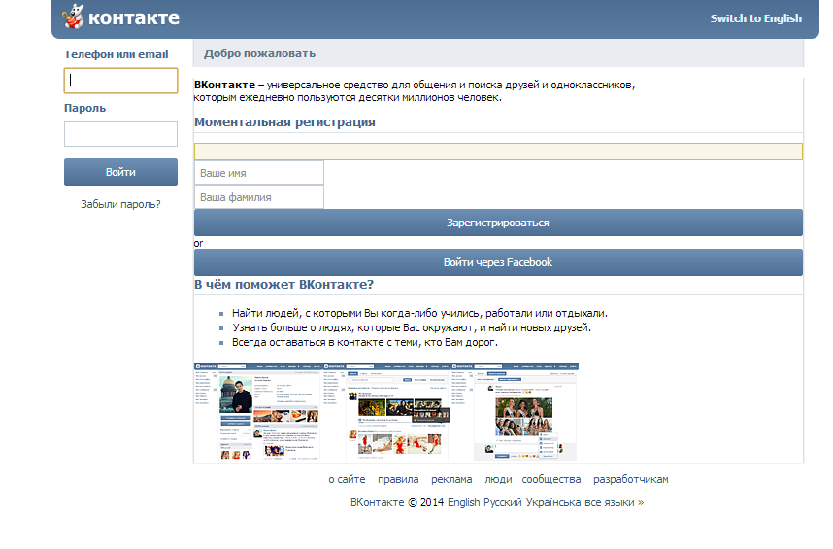Click the Моментальная регистрация heading
Viewport: 833px width, 549px height.
point(284,122)
